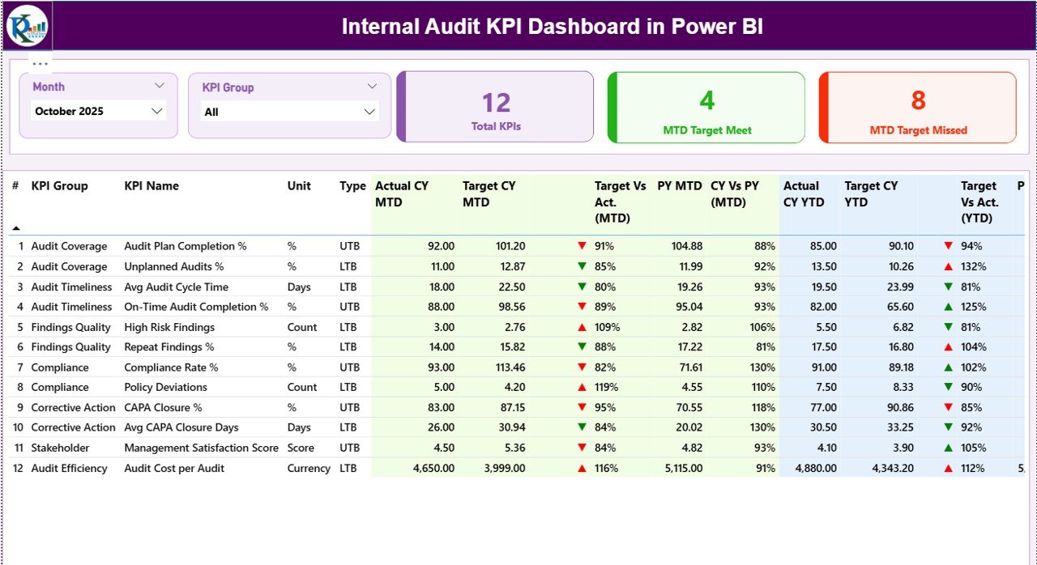Expand the chevron beside the Month slicer title

click(160, 85)
